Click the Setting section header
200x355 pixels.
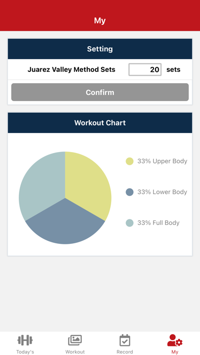coord(100,49)
